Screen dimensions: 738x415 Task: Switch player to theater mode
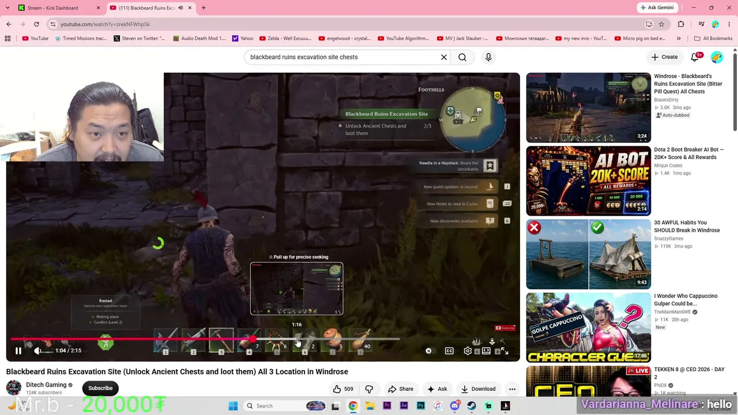486,350
